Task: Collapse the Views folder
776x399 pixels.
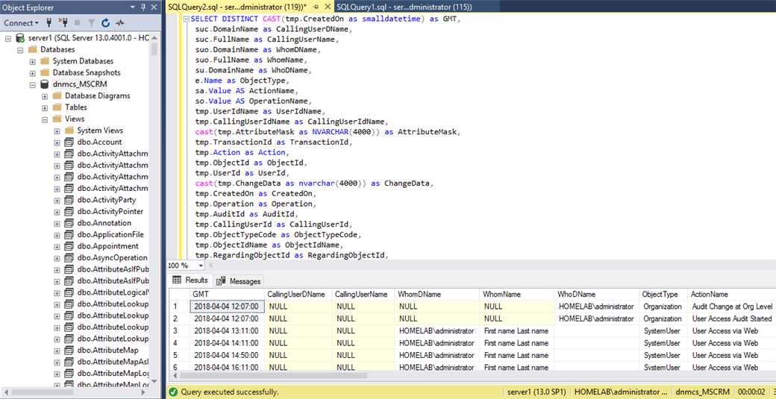Action: coord(45,119)
